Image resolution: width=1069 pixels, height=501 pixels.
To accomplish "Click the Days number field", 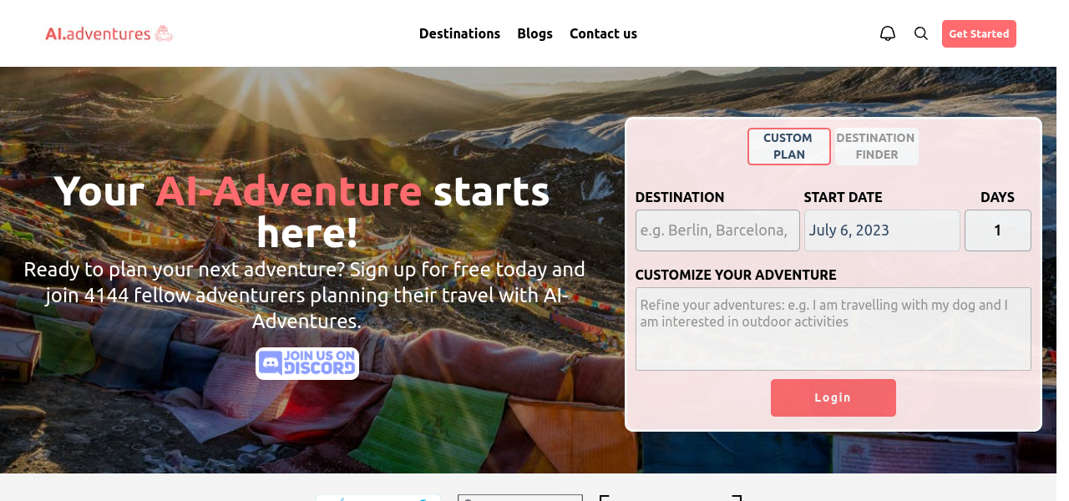I will (997, 230).
